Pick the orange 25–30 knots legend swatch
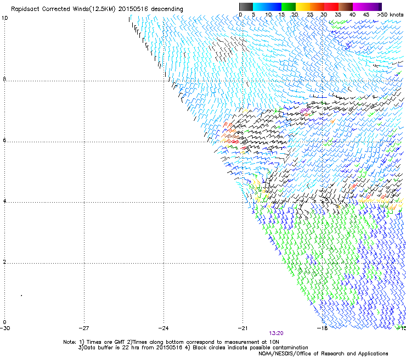Screen dimensions: 406x357 317,7
